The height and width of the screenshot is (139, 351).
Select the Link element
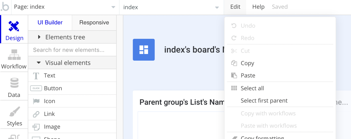pos(72,114)
